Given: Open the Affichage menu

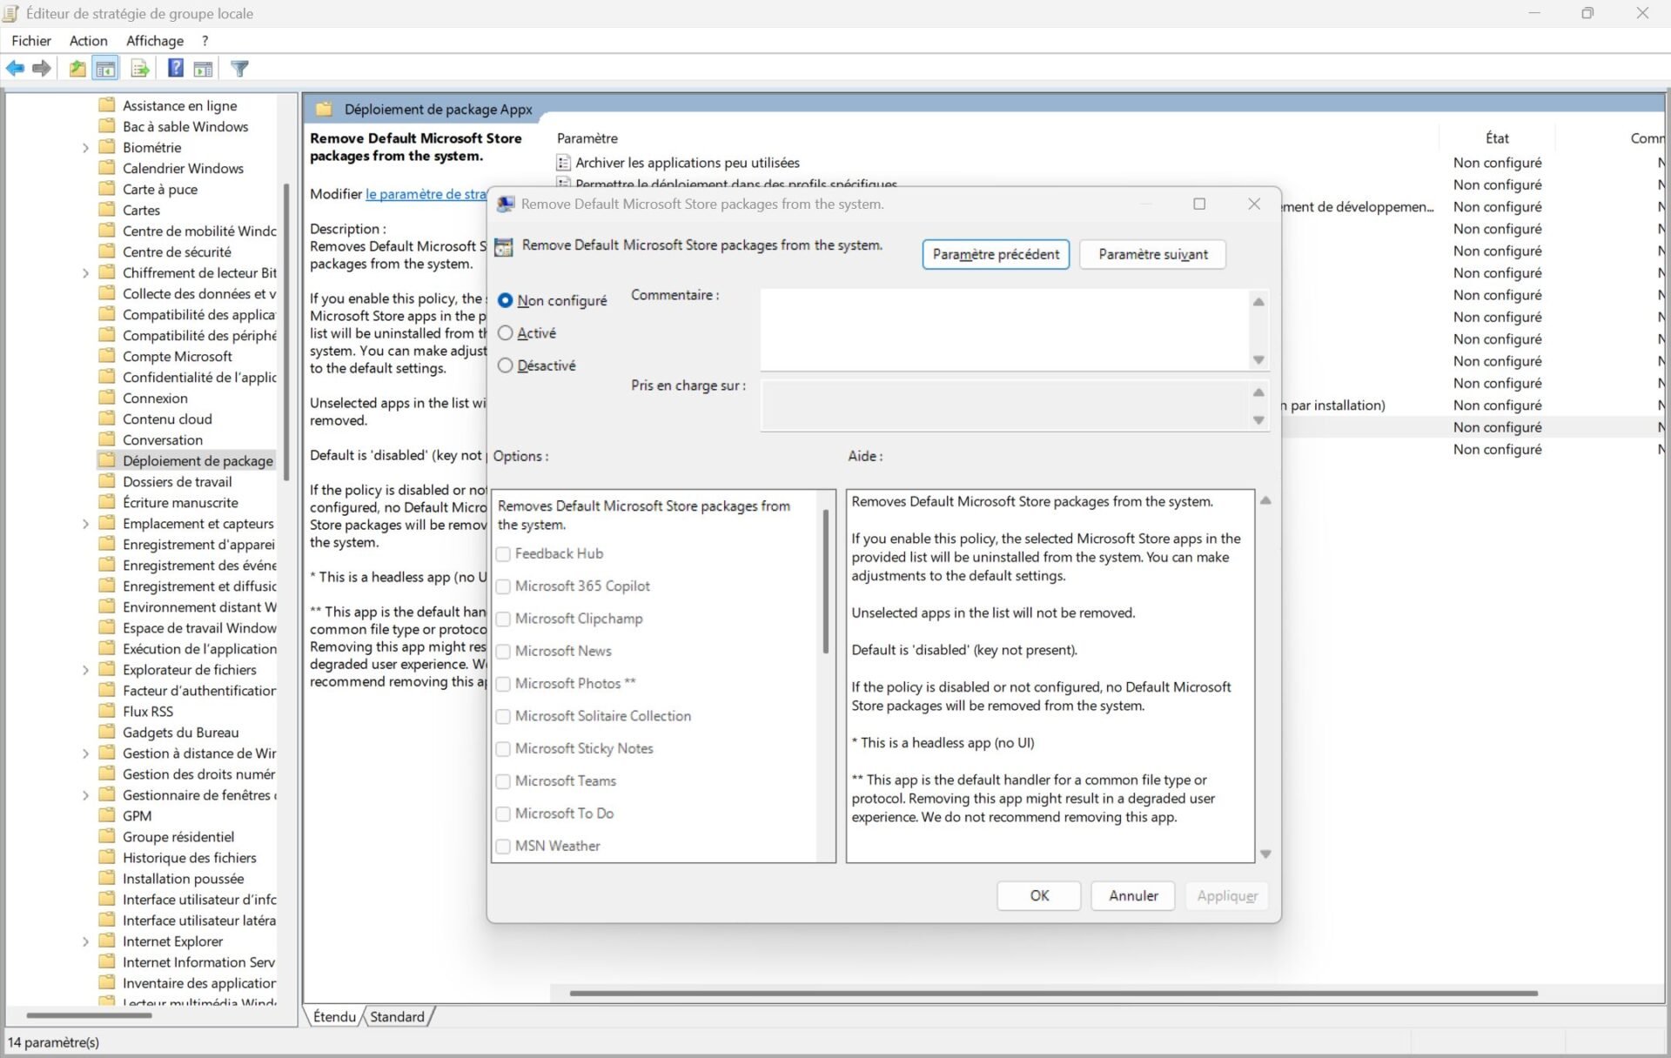Looking at the screenshot, I should point(154,41).
